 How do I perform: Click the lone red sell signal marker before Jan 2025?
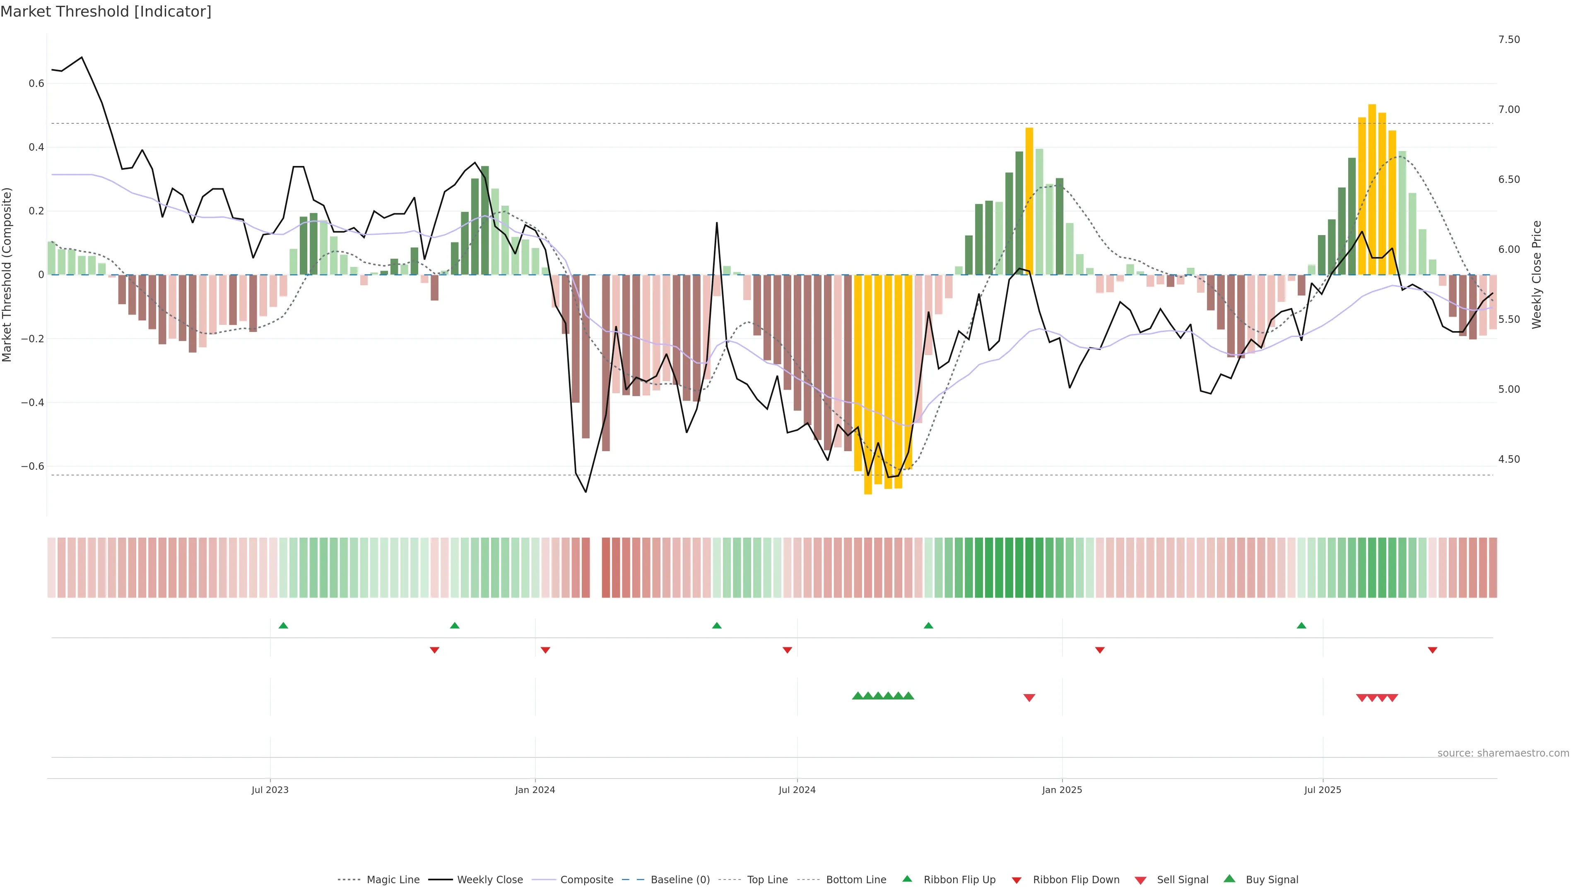point(1029,698)
